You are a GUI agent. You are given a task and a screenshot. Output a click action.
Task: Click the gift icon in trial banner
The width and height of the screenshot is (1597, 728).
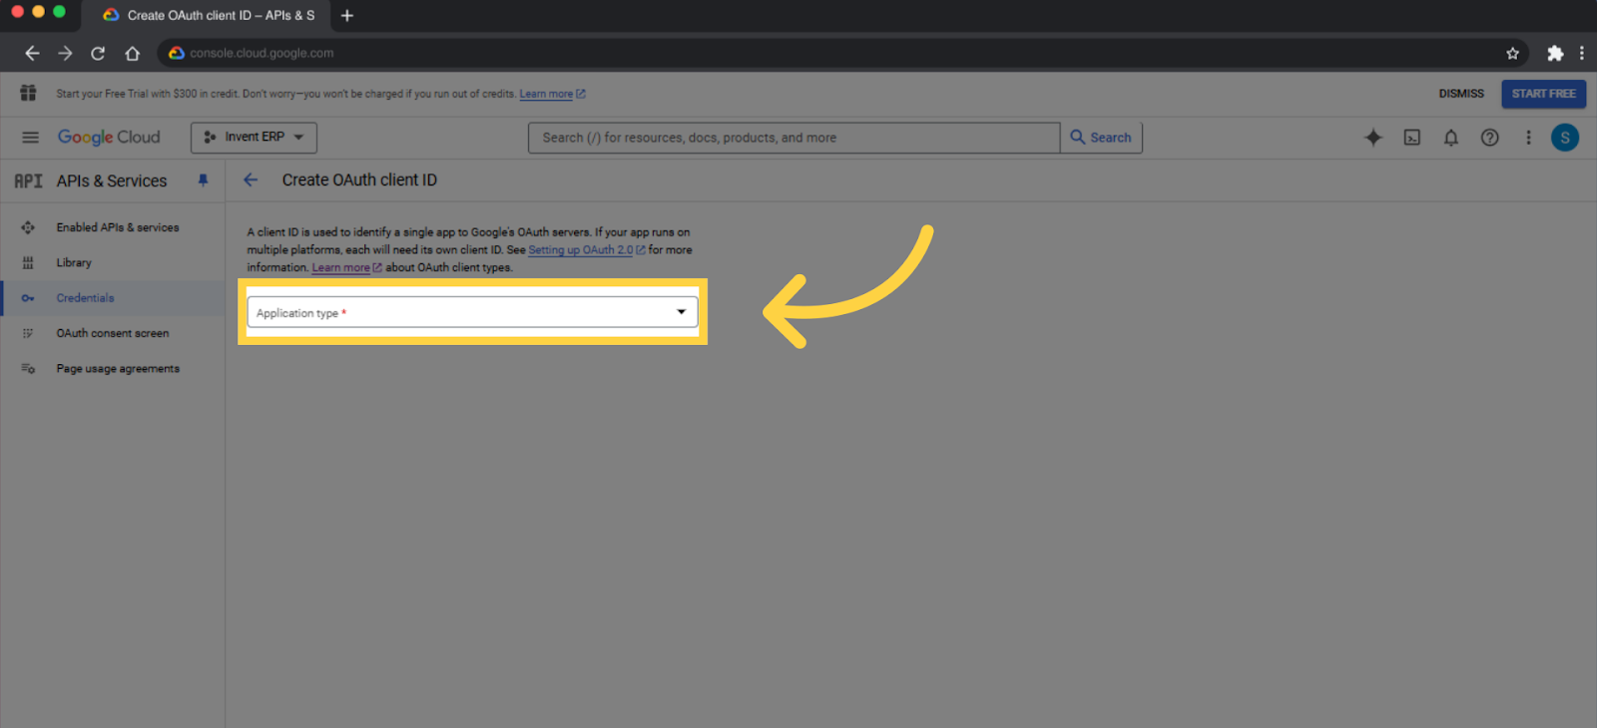(28, 93)
